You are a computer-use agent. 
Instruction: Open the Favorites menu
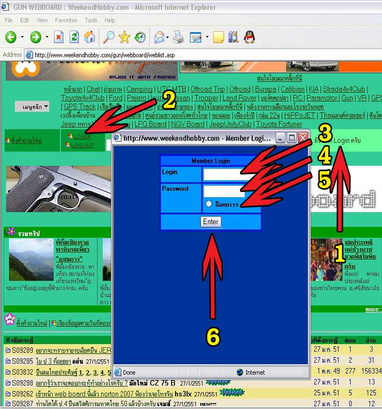[65, 20]
